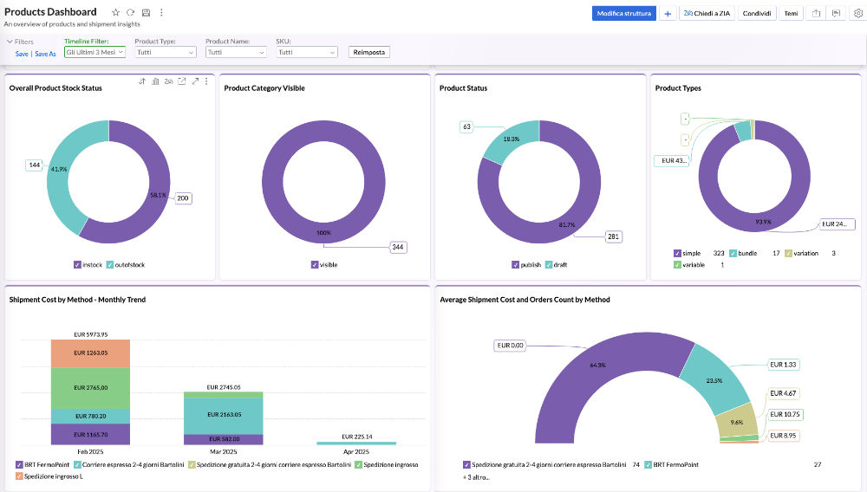Click the 64.3% semi-donut segment
The image size is (867, 492).
(x=597, y=365)
